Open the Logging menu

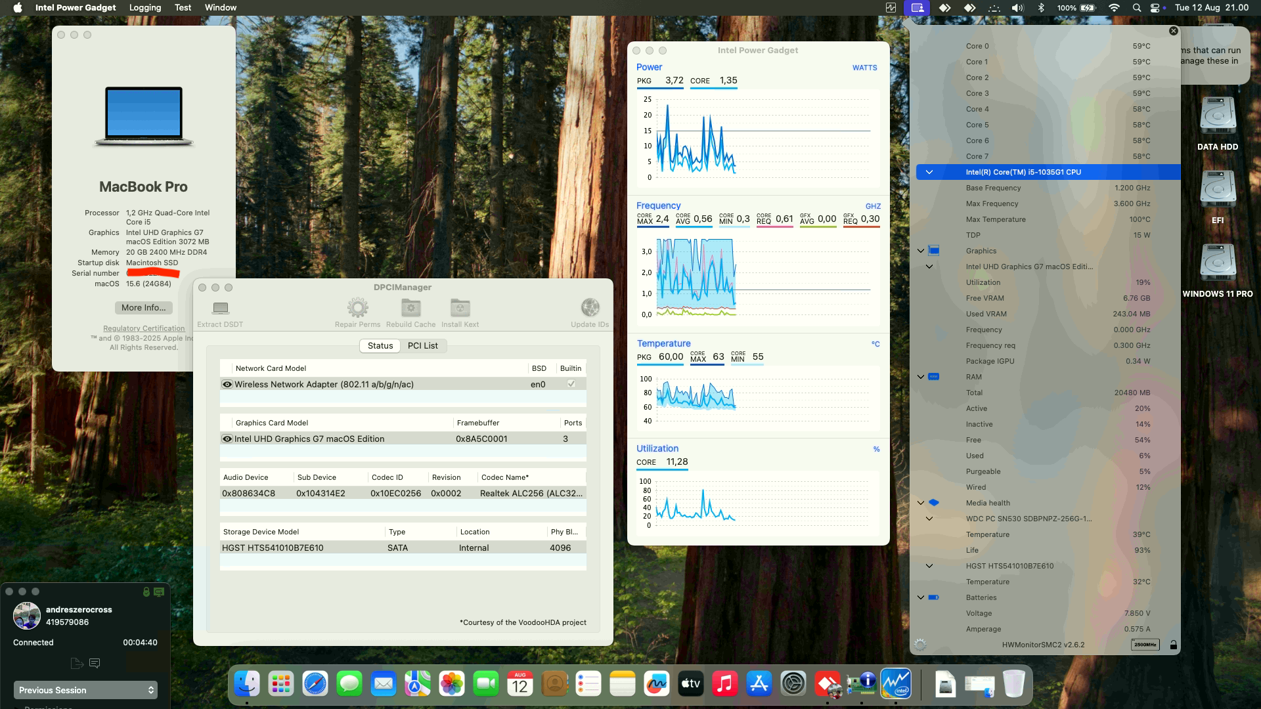point(145,7)
